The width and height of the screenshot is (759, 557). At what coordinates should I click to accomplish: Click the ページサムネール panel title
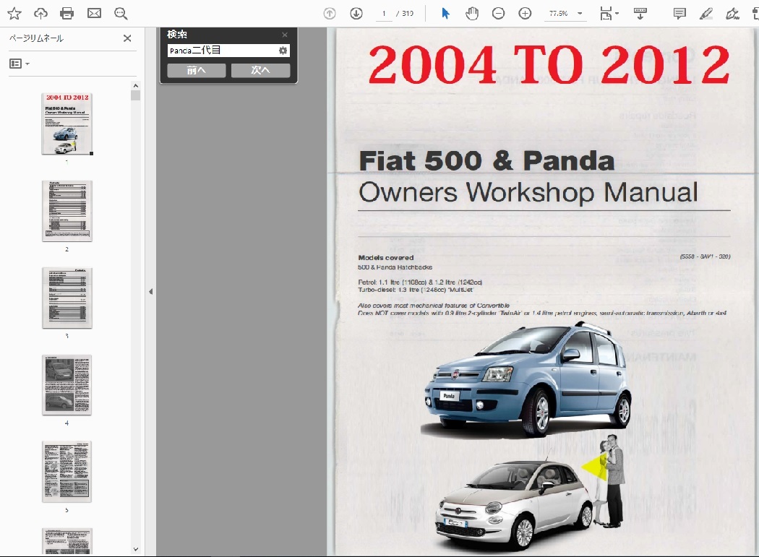click(36, 38)
